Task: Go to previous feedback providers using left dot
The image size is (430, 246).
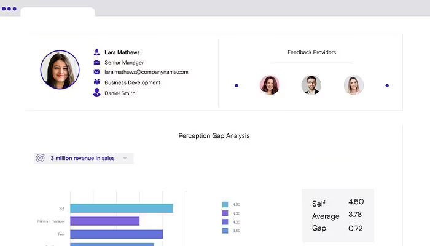Action: click(237, 85)
